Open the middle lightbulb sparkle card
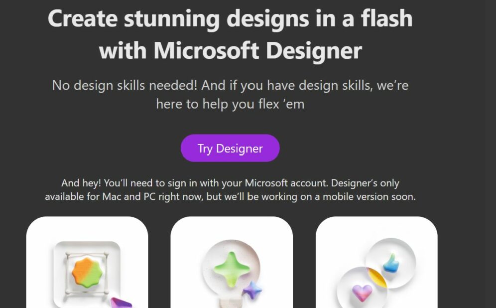 click(x=232, y=262)
